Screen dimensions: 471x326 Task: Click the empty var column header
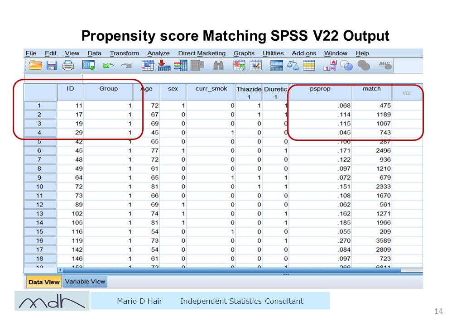click(x=407, y=92)
